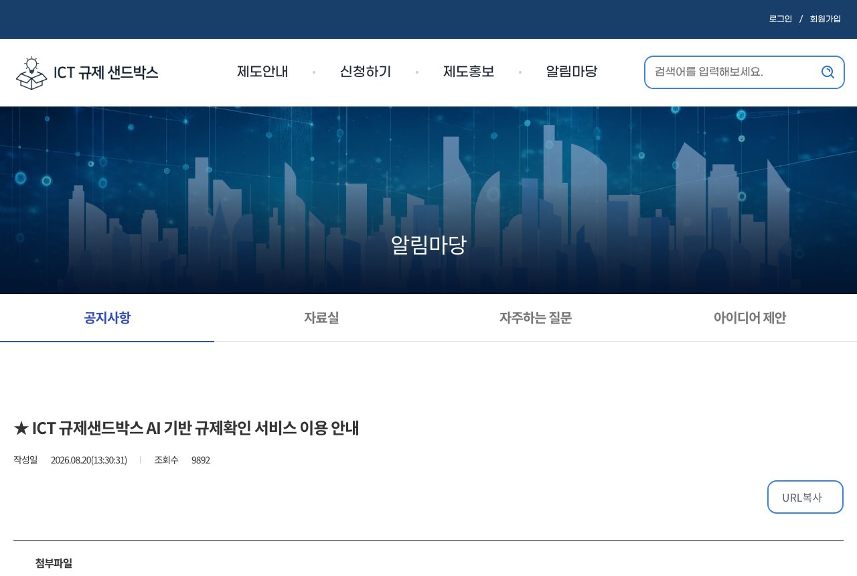This screenshot has width=857, height=576.
Task: Switch to the 아이디어 제안 tab
Action: point(750,317)
